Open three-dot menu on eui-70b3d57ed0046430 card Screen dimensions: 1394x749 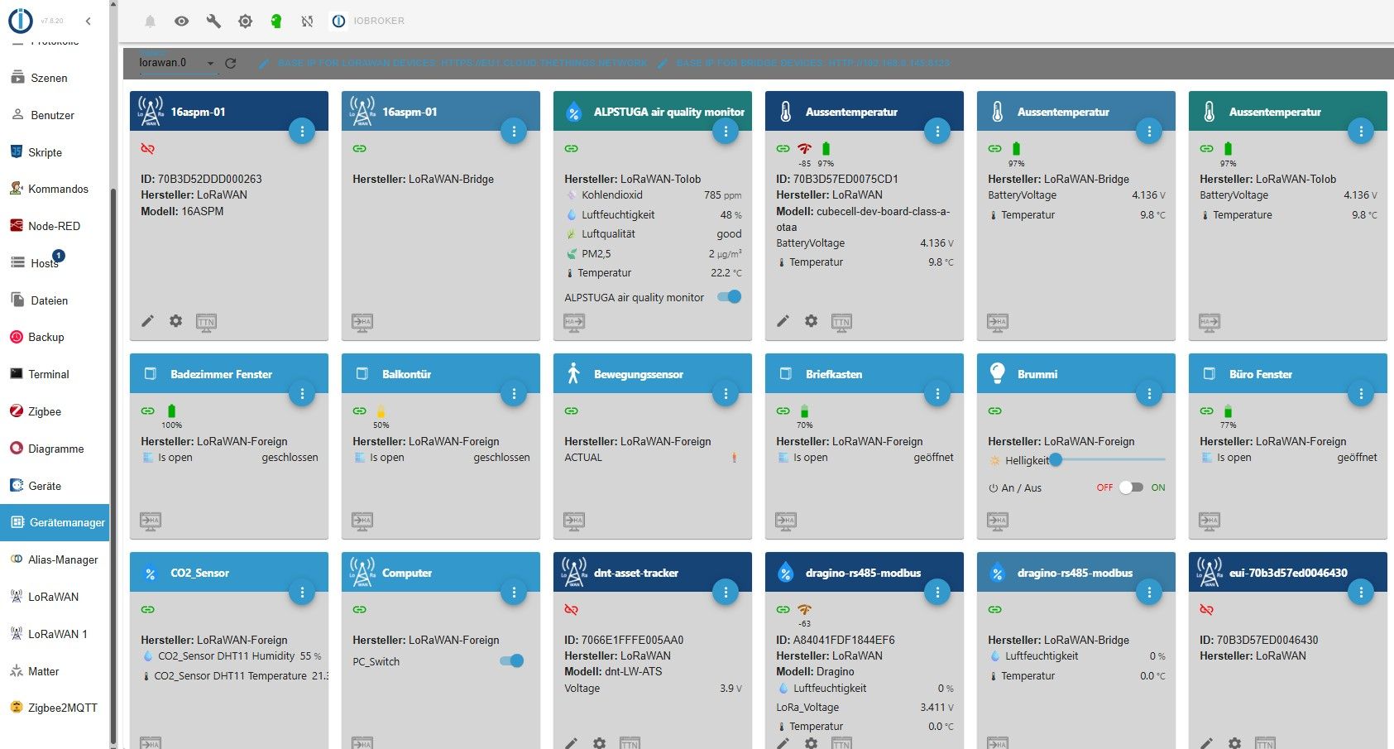(x=1361, y=593)
